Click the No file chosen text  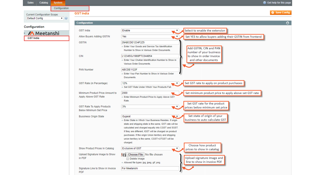(154, 154)
